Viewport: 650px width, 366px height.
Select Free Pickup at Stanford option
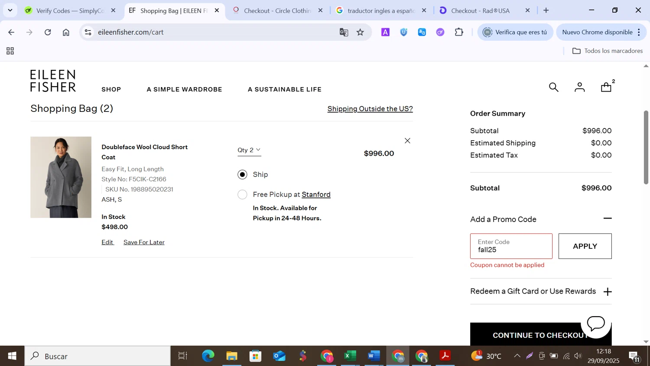[x=242, y=195]
